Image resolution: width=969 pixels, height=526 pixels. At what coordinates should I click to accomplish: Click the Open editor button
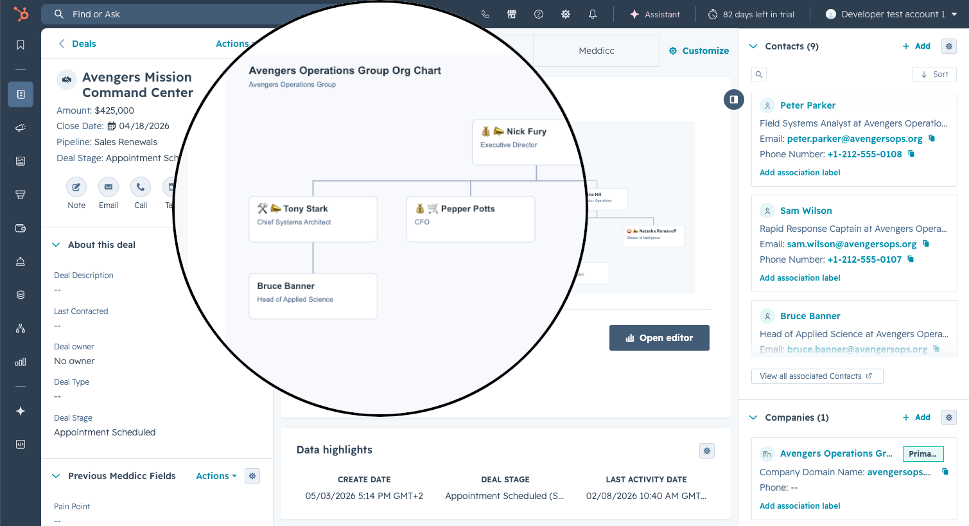point(659,338)
